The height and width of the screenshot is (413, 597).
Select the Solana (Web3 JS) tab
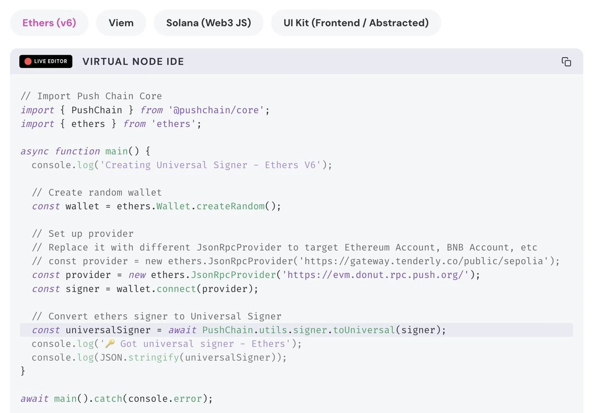pos(208,23)
